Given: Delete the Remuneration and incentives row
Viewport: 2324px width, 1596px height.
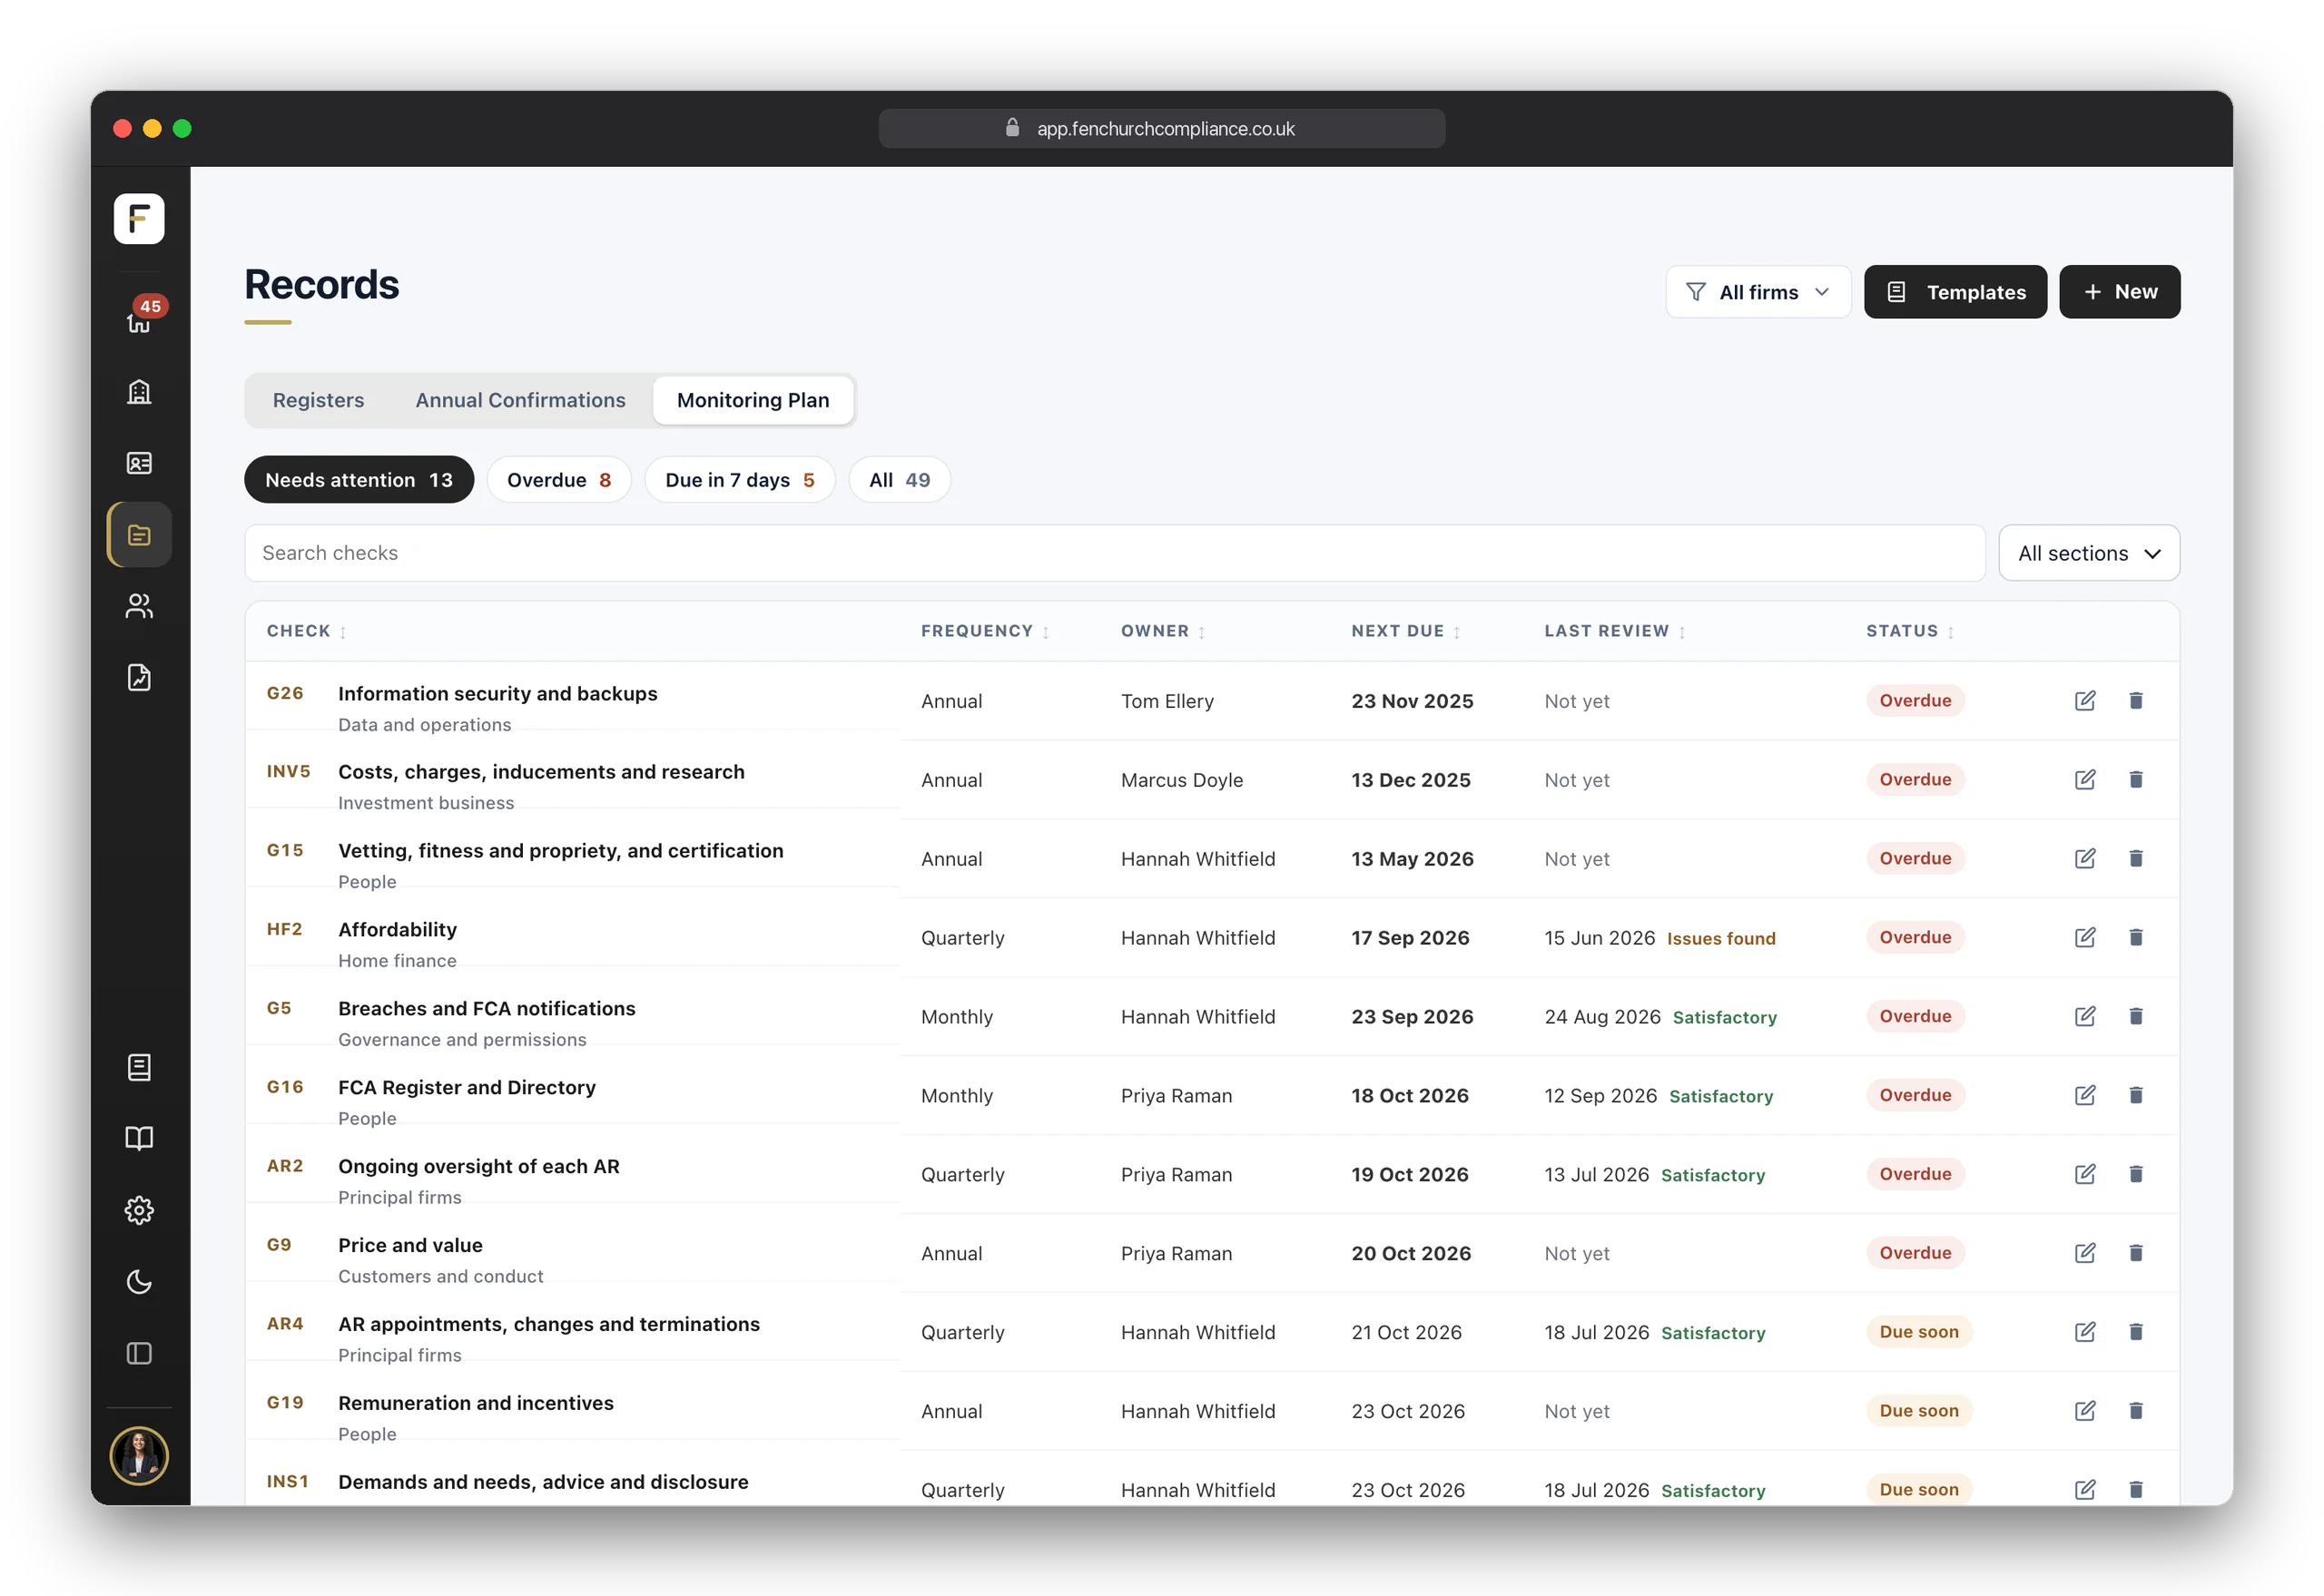Looking at the screenshot, I should tap(2136, 1411).
